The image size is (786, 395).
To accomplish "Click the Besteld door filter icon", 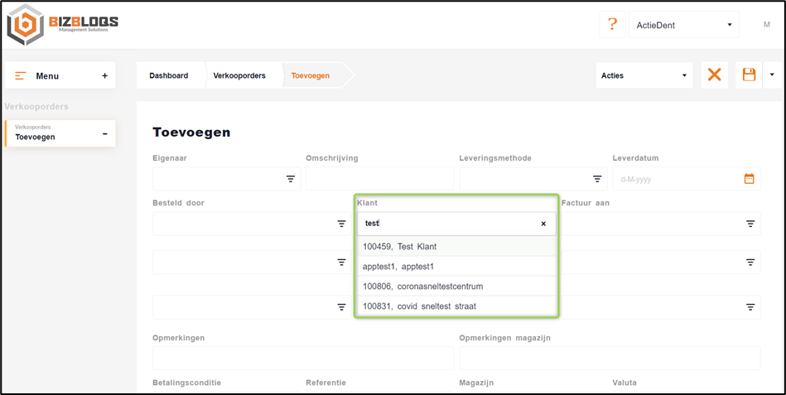I will (x=341, y=224).
